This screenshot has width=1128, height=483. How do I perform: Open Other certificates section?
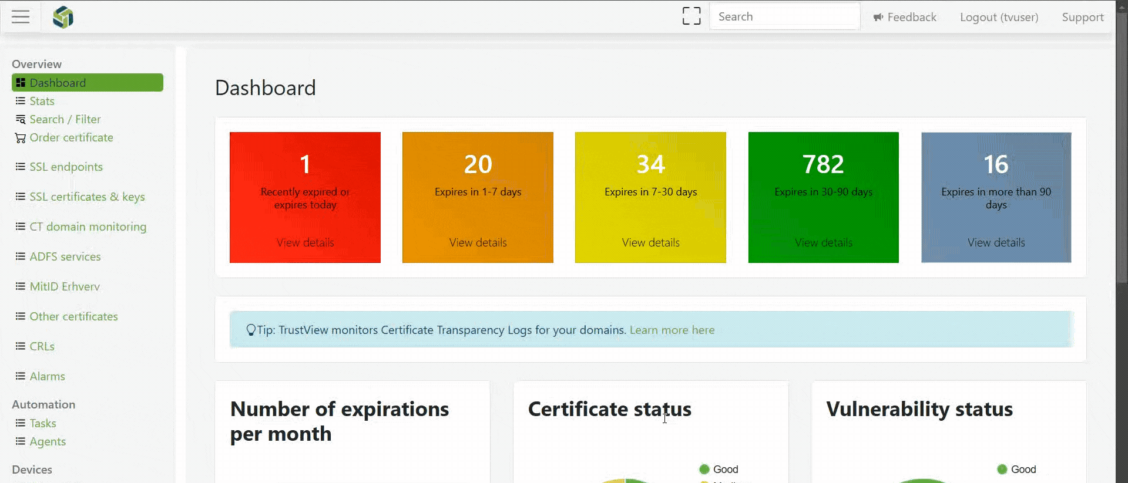[x=73, y=316]
